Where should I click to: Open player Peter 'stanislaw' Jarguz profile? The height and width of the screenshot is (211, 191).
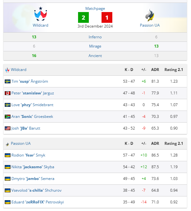tap(33, 93)
